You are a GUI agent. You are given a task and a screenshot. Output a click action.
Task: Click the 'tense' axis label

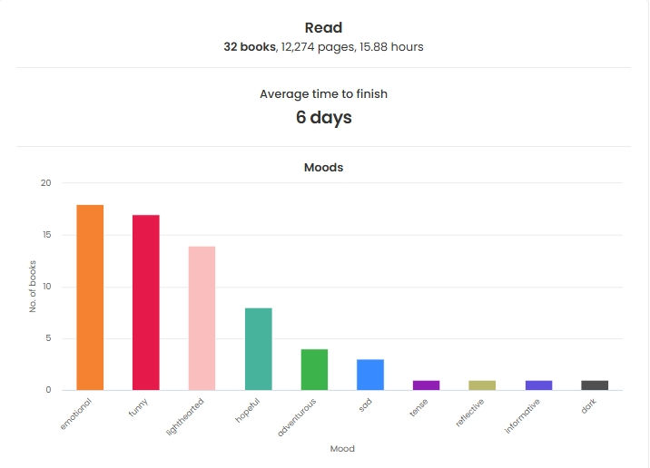(x=419, y=407)
